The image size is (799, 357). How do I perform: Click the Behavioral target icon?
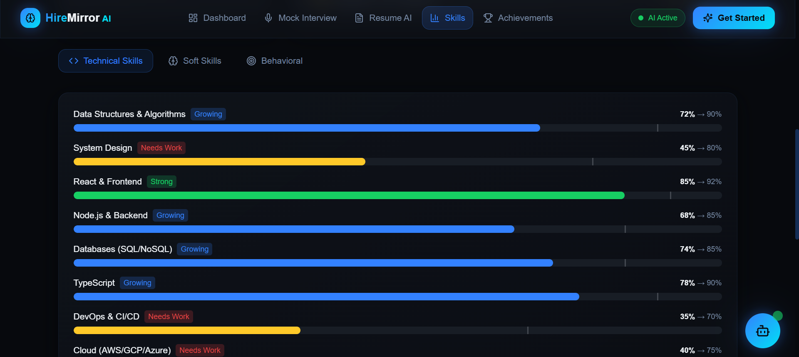[x=251, y=61]
